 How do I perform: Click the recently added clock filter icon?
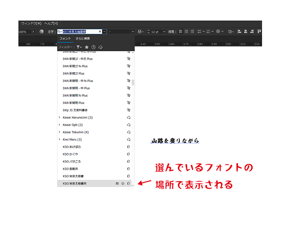coord(93,47)
